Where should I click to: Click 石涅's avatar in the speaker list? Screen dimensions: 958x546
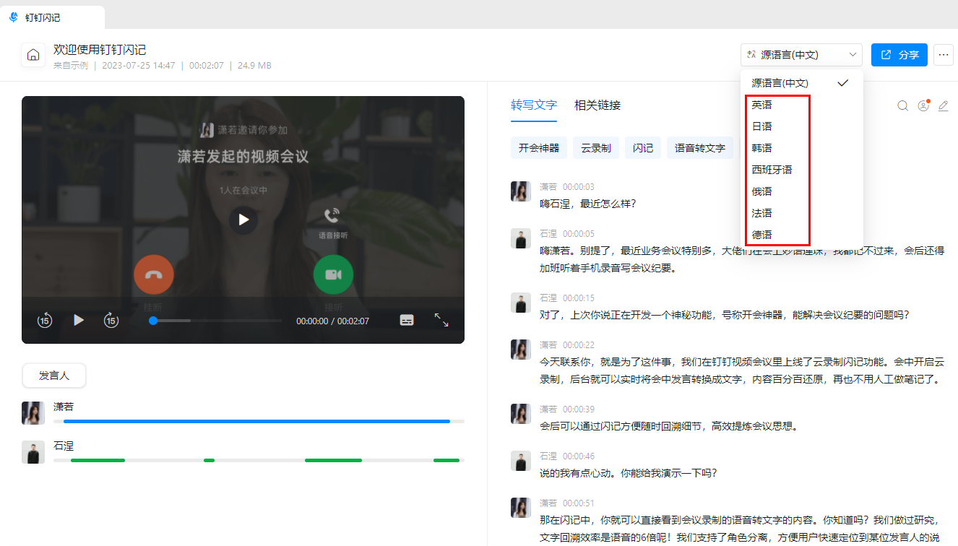[x=33, y=452]
